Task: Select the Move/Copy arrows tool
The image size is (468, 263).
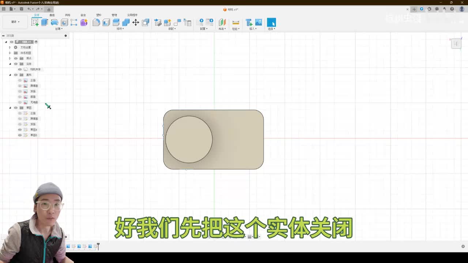Action: point(136,22)
